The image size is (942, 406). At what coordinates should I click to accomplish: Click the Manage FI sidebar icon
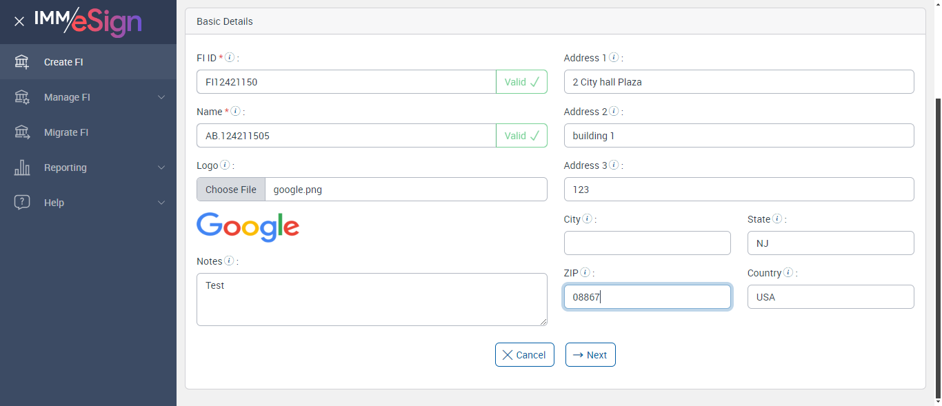22,97
